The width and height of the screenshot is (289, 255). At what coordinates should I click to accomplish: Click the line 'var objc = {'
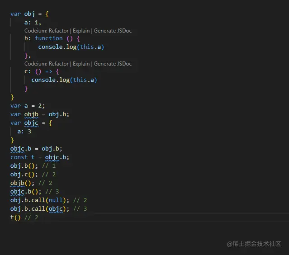pyautogui.click(x=31, y=123)
